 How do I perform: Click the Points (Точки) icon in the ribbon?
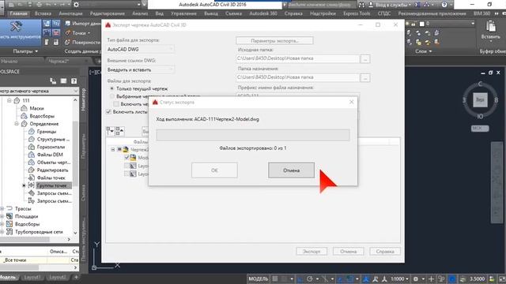point(68,33)
